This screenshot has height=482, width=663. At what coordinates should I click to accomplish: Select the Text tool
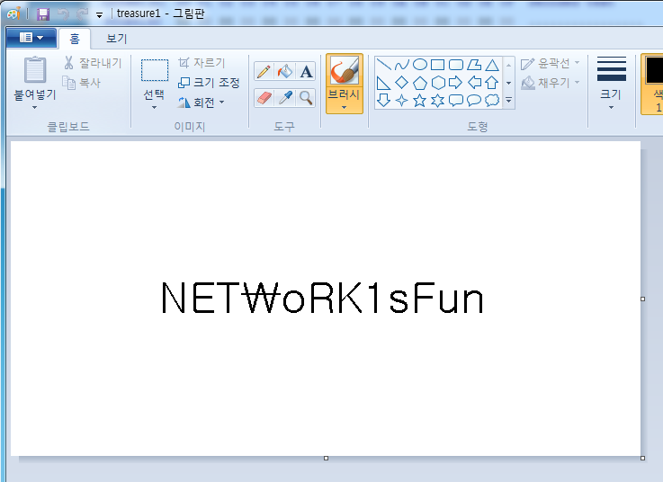click(x=306, y=71)
